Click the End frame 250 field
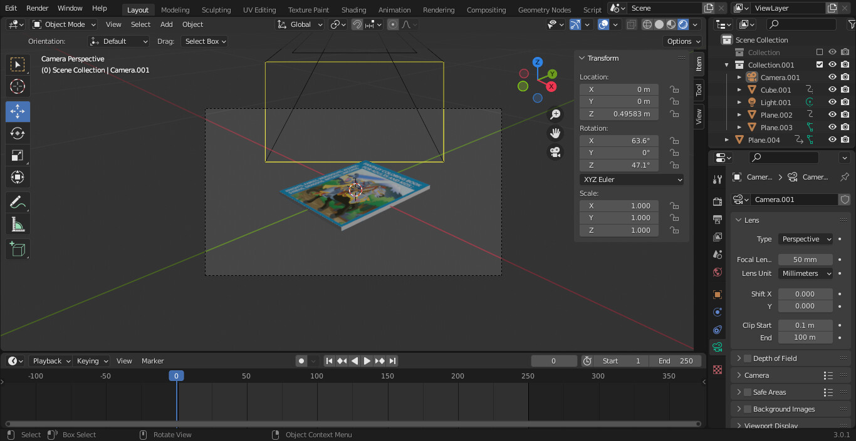This screenshot has height=441, width=856. [x=677, y=361]
